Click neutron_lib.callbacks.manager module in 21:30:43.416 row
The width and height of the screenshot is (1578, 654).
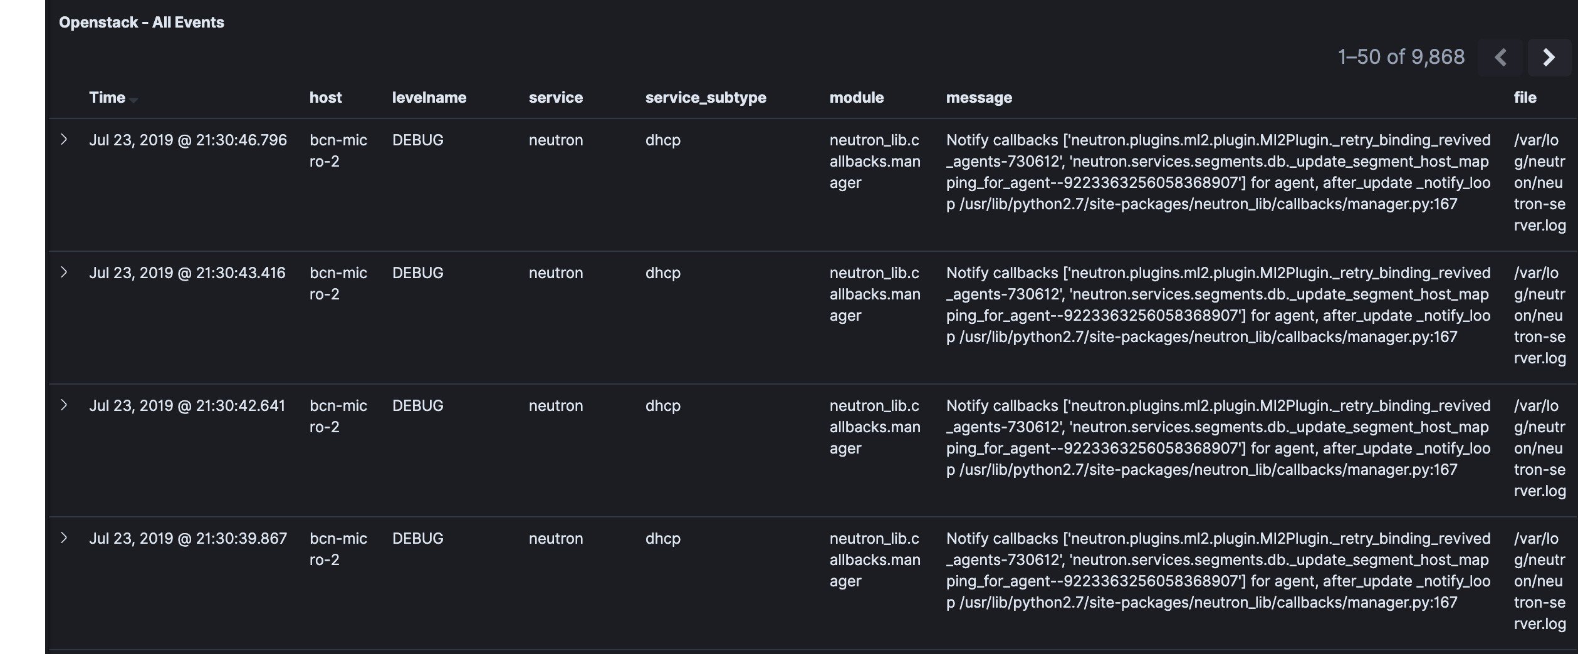(875, 294)
